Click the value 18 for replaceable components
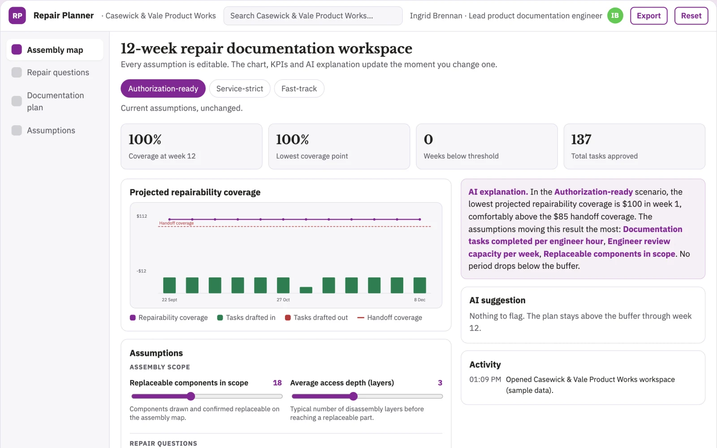This screenshot has height=448, width=717. pos(277,383)
